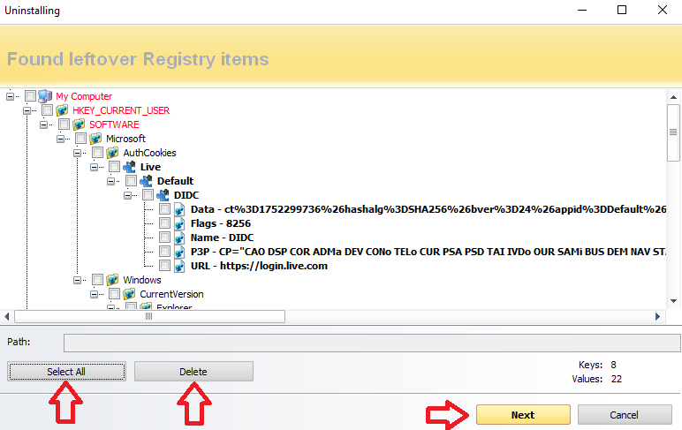682x430 pixels.
Task: Click the P3P value document icon
Action: pyautogui.click(x=179, y=252)
